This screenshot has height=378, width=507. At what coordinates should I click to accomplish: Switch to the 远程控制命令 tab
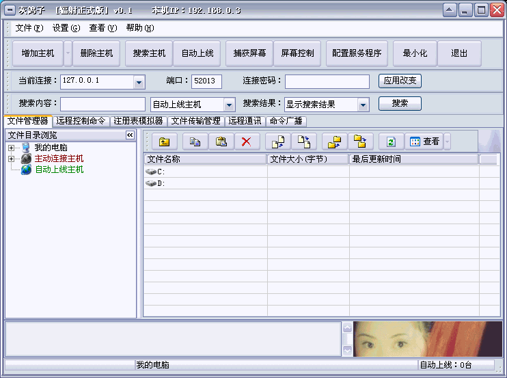(81, 121)
